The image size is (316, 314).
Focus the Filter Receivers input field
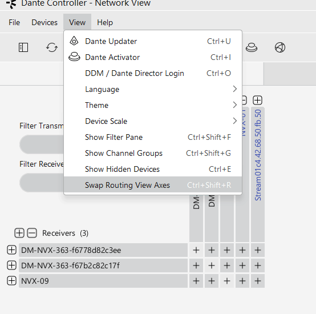coord(42,183)
